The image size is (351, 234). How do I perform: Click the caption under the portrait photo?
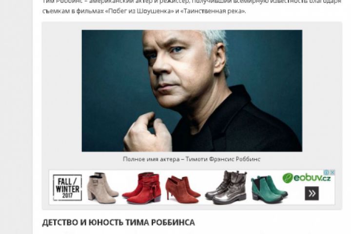coord(192,159)
